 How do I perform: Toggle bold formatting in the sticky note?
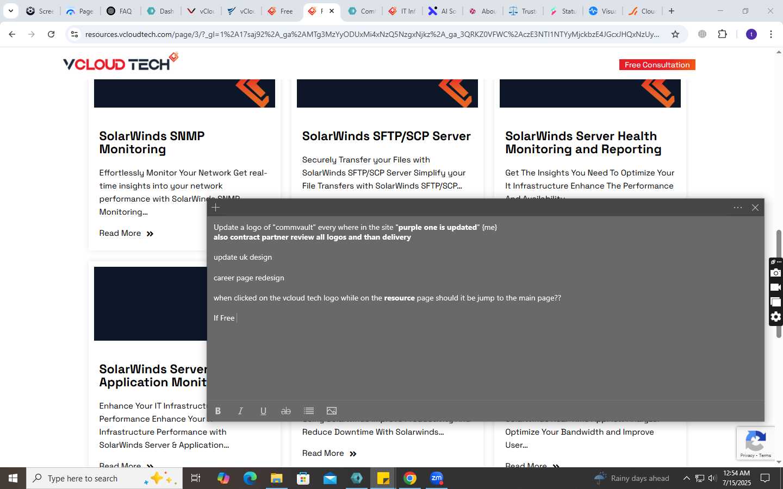[218, 411]
